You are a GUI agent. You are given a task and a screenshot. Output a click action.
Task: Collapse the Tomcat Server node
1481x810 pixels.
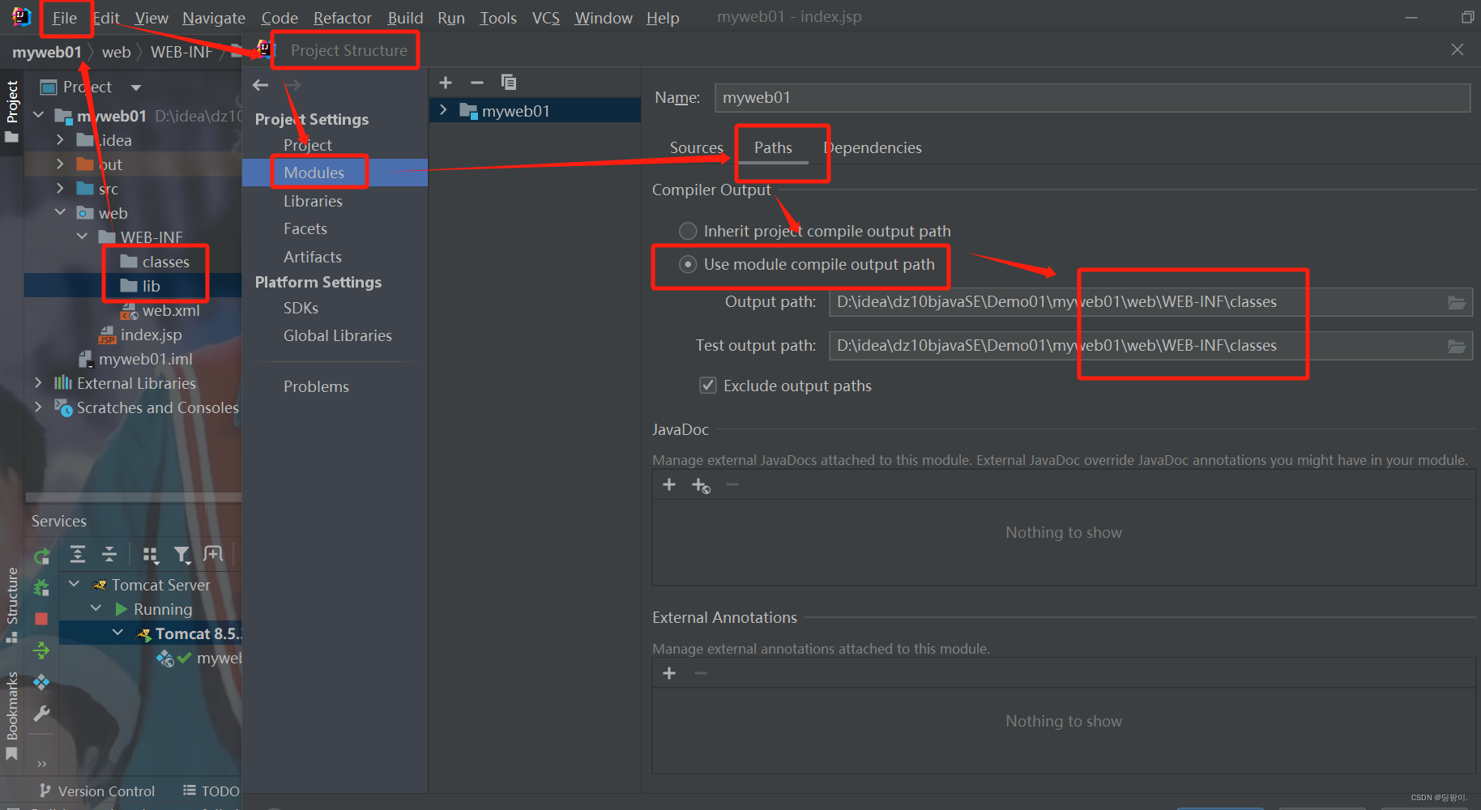pyautogui.click(x=75, y=584)
